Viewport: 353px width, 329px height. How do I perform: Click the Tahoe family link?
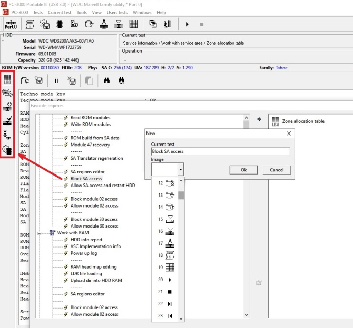point(281,68)
